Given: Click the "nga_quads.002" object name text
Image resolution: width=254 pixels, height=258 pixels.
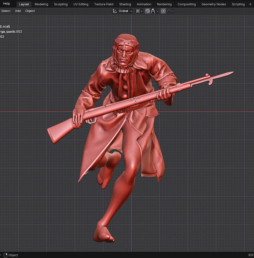Looking at the screenshot, I should (x=11, y=31).
